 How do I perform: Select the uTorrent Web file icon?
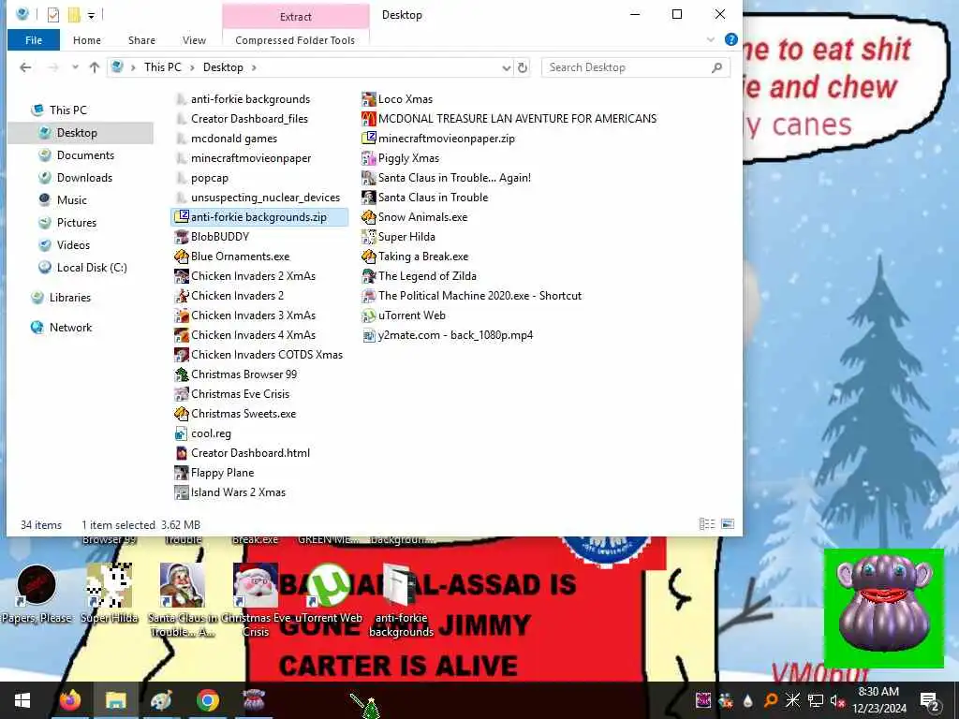click(x=368, y=315)
